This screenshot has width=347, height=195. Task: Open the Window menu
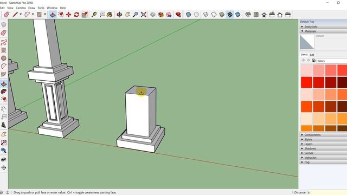tap(52, 8)
